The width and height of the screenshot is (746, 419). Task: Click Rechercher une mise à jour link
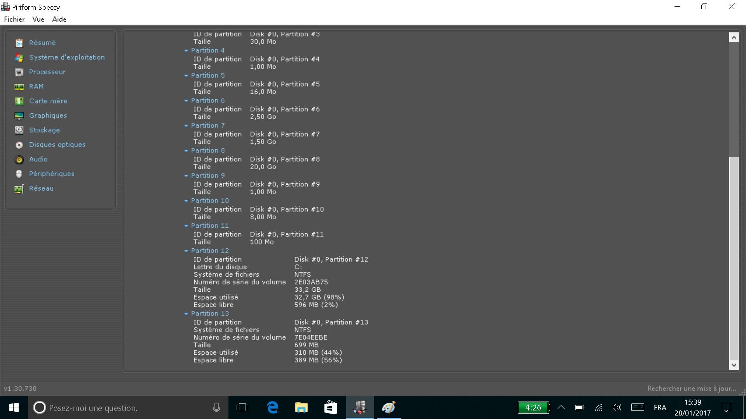point(691,388)
